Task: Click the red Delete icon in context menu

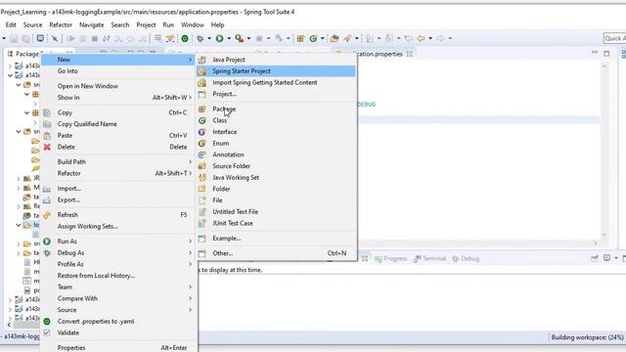Action: pyautogui.click(x=47, y=147)
